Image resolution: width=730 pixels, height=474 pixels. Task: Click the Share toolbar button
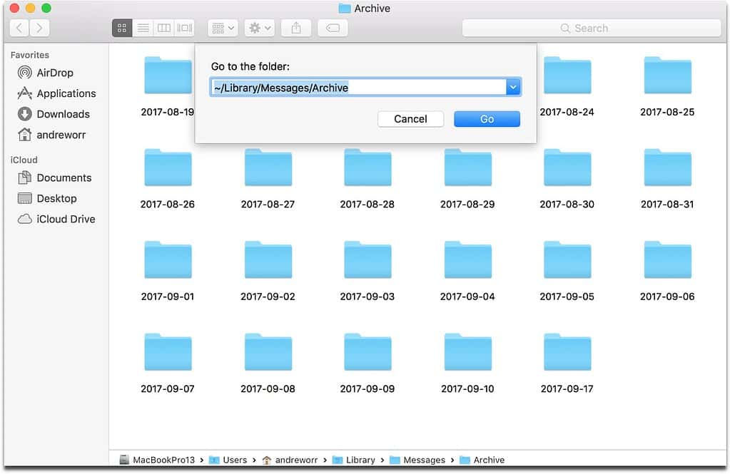[296, 28]
